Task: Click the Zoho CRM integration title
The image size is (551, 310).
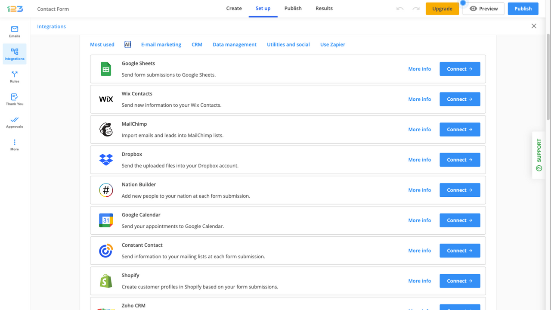Action: pos(133,306)
